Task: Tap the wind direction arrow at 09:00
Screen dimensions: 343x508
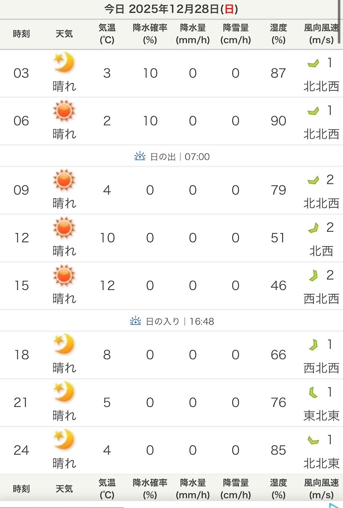Action: point(313,180)
